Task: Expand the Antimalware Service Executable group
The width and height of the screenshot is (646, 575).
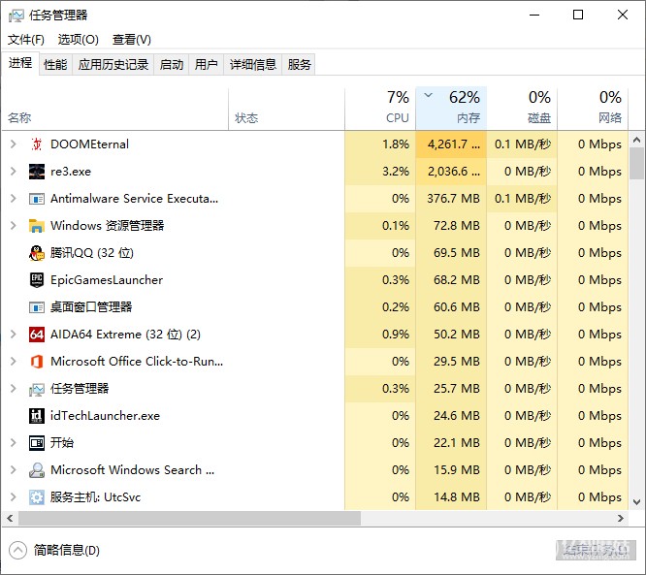Action: 14,199
